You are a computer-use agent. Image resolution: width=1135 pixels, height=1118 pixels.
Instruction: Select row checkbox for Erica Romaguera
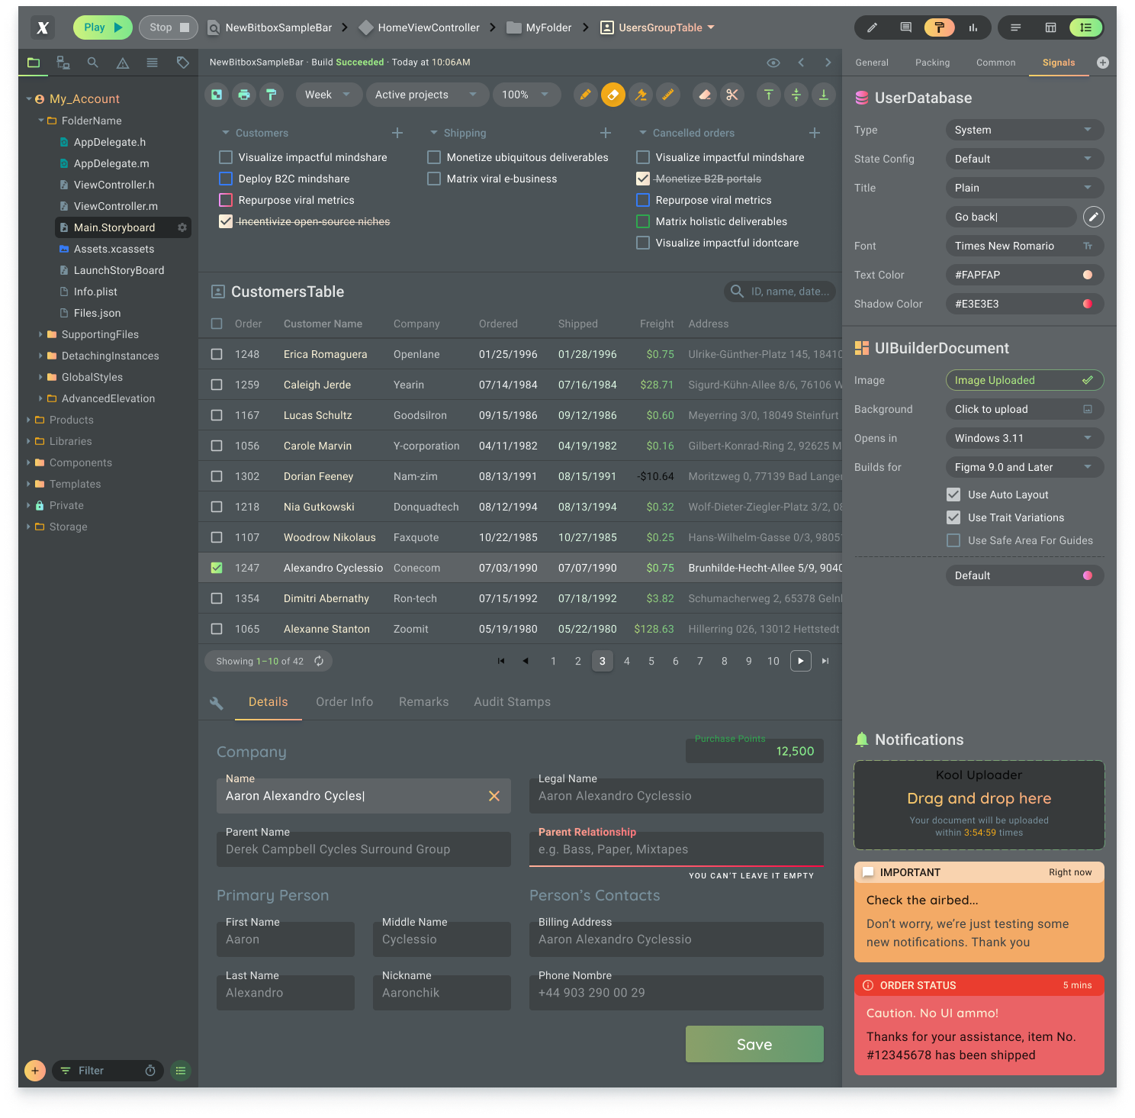pyautogui.click(x=217, y=354)
